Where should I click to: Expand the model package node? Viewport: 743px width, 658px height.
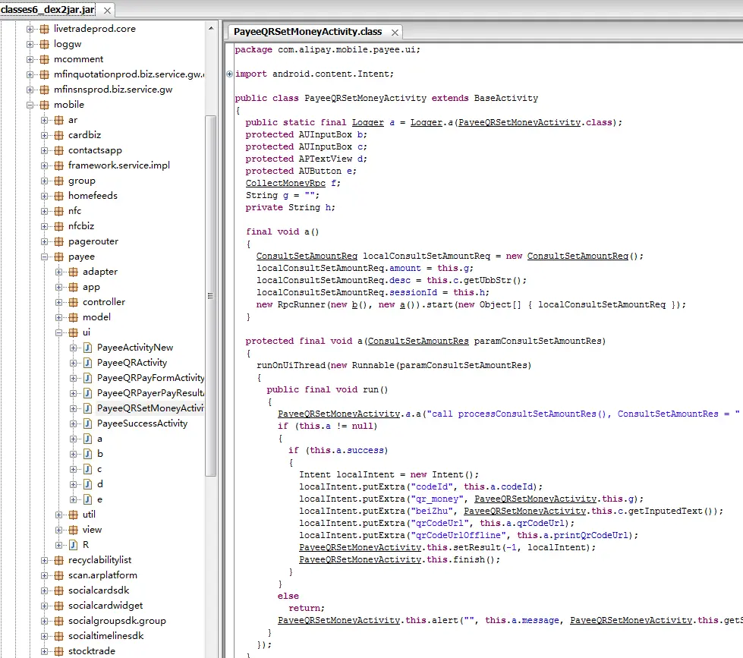[58, 317]
